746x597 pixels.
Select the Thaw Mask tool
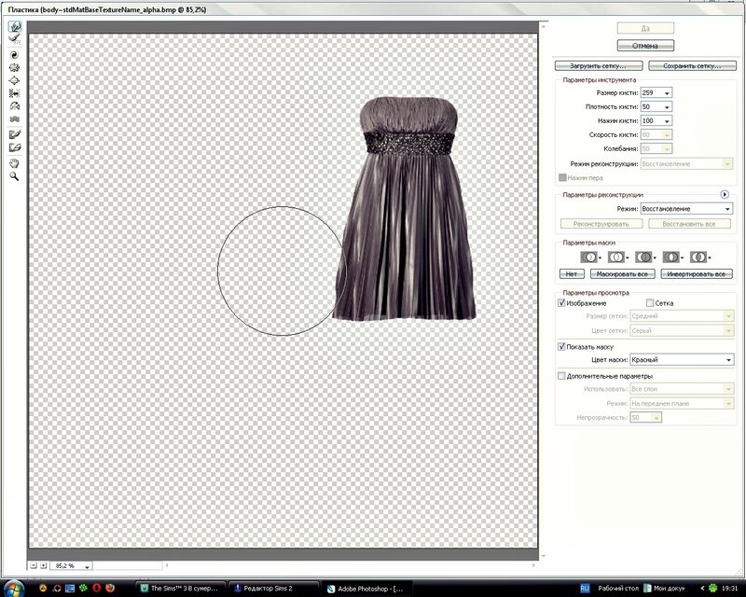pyautogui.click(x=15, y=147)
